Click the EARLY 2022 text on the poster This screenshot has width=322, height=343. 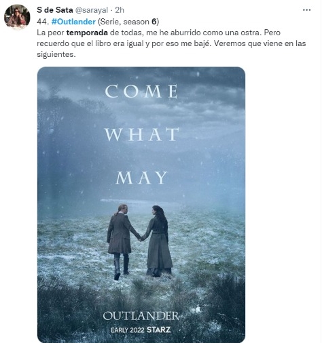click(x=128, y=330)
